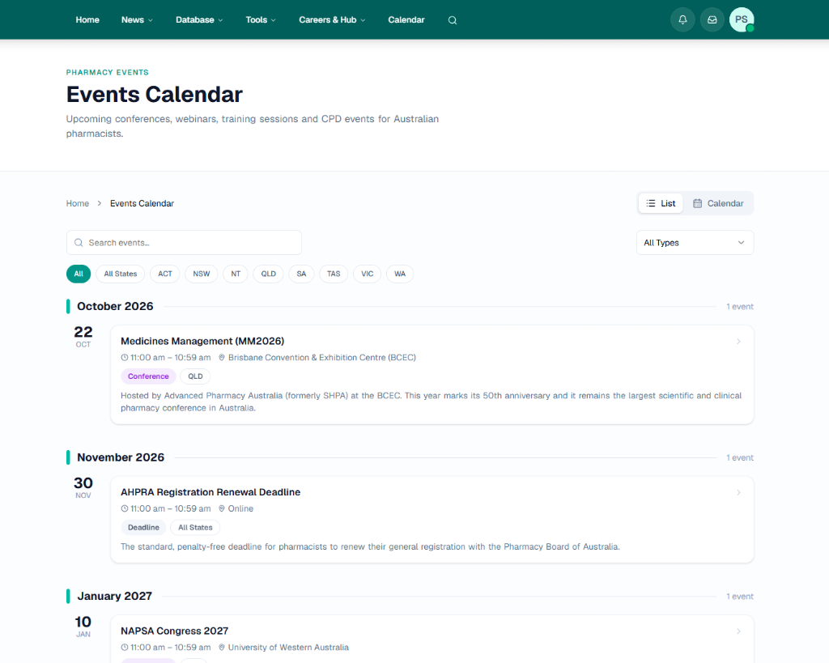
Task: Click the QLD tag on MM2026 card
Action: tap(195, 376)
